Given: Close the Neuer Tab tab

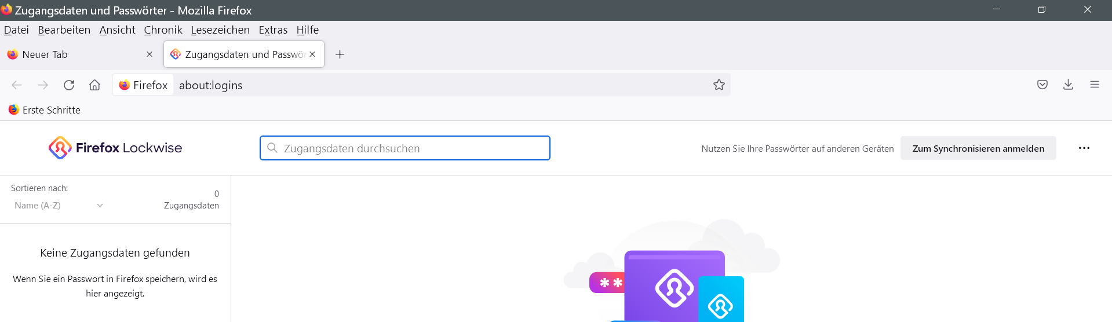Looking at the screenshot, I should (x=150, y=54).
